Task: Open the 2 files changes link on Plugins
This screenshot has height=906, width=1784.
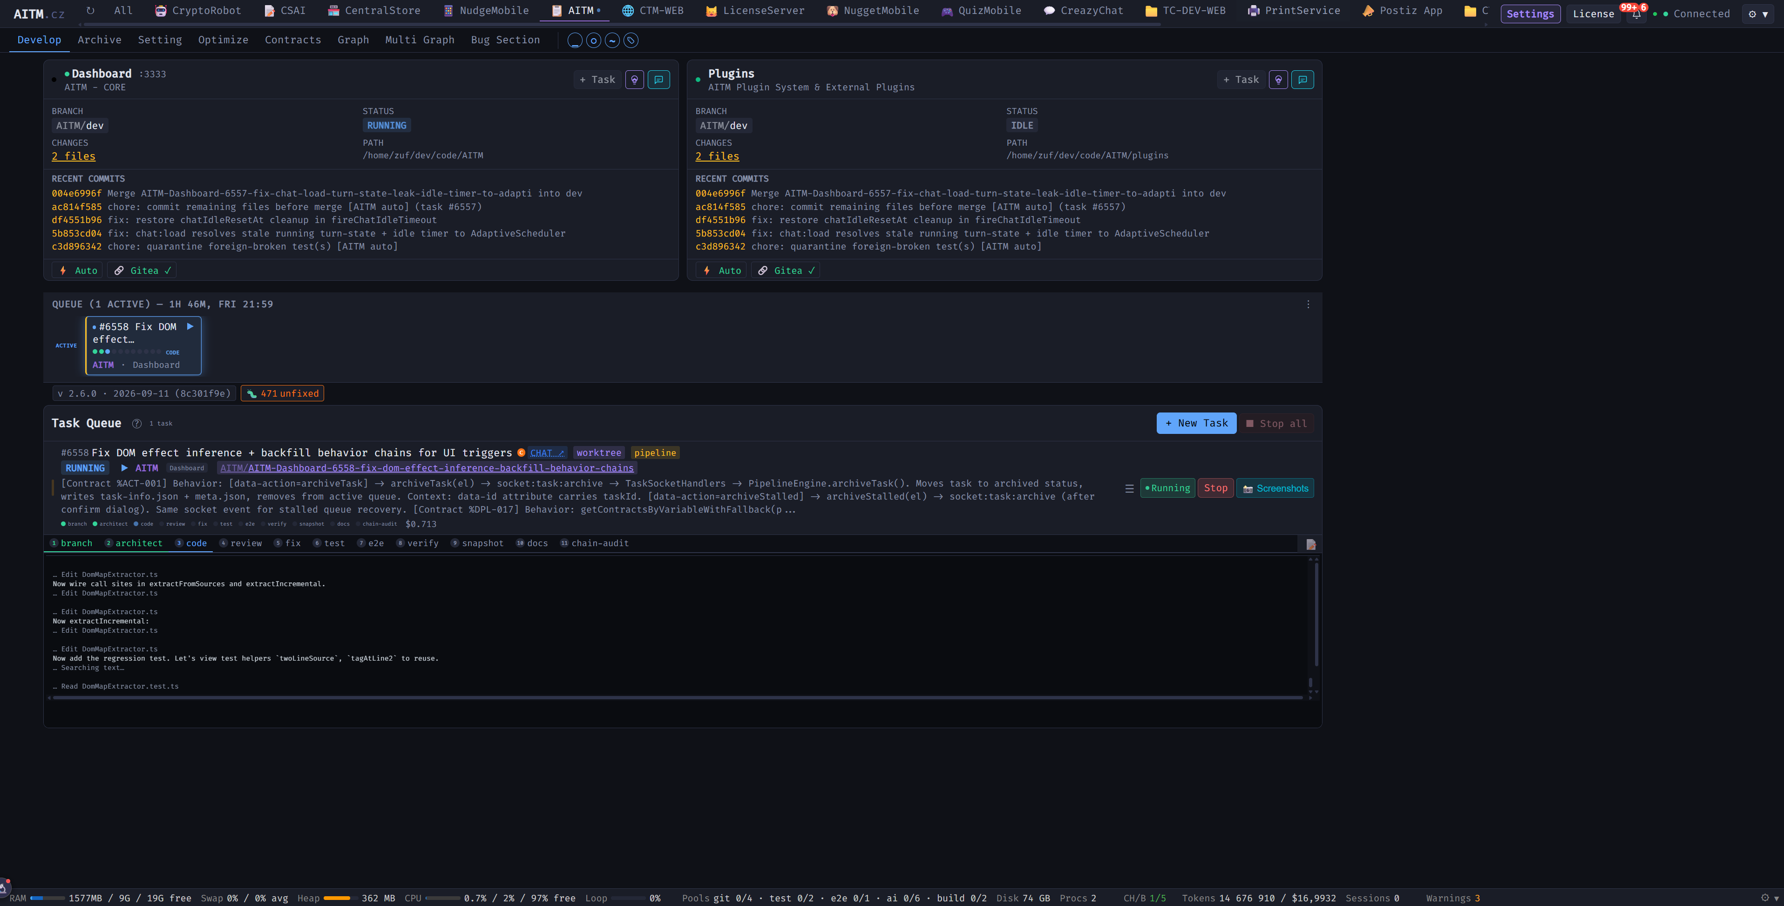Action: (718, 156)
